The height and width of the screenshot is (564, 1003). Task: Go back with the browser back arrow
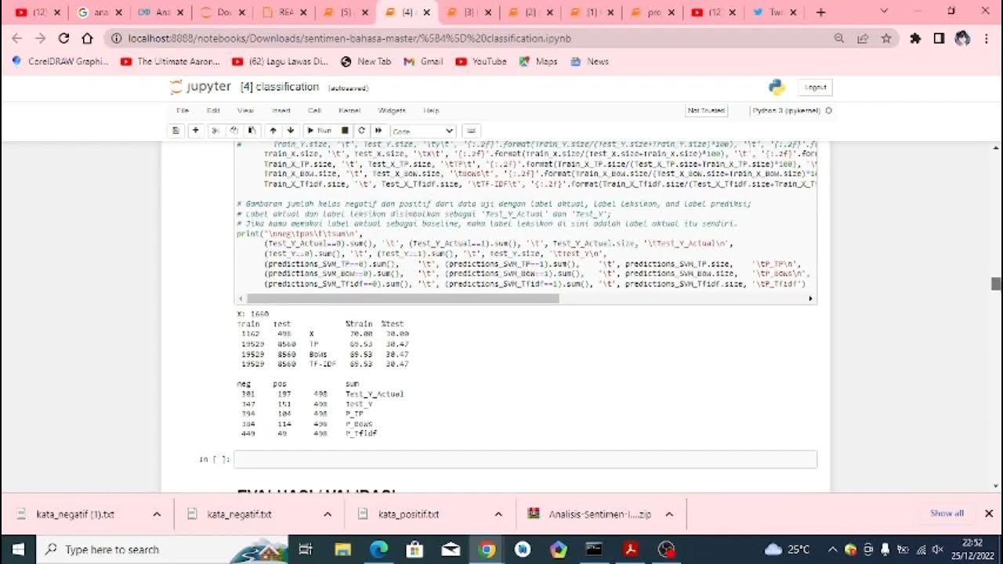[17, 38]
